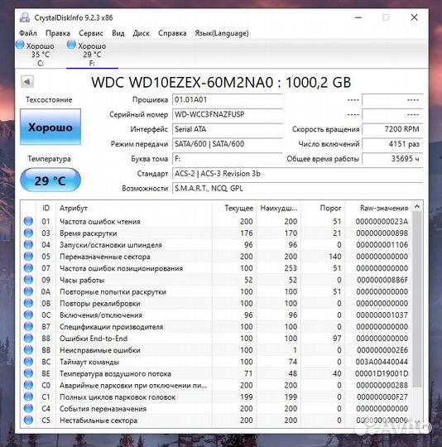The width and height of the screenshot is (442, 447).
Task: Click the rotation speed value 7200 RPM
Action: [392, 129]
